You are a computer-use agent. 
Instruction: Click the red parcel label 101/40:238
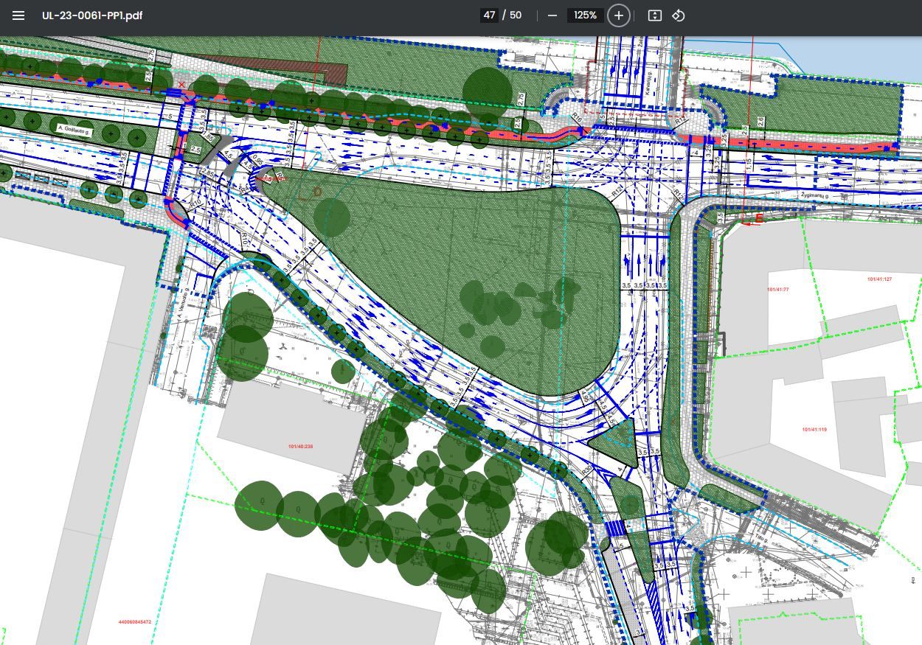point(301,447)
